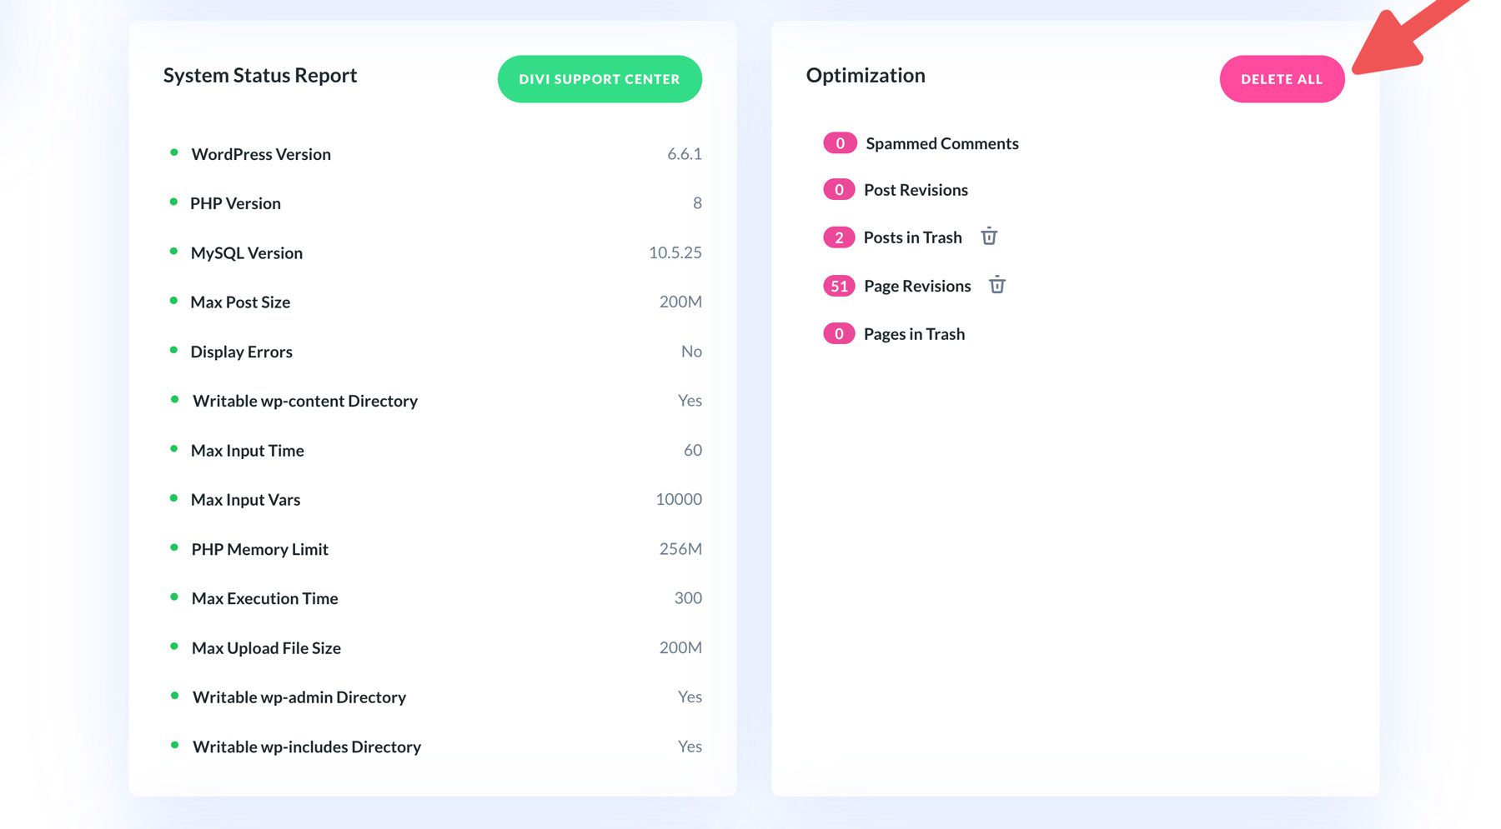The height and width of the screenshot is (829, 1501).
Task: Click the pink badge showing 51 Page Revisions
Action: tap(838, 285)
